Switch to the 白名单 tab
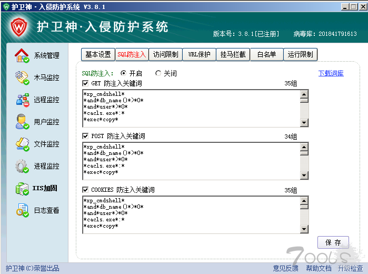The height and width of the screenshot is (274, 368). click(x=266, y=54)
